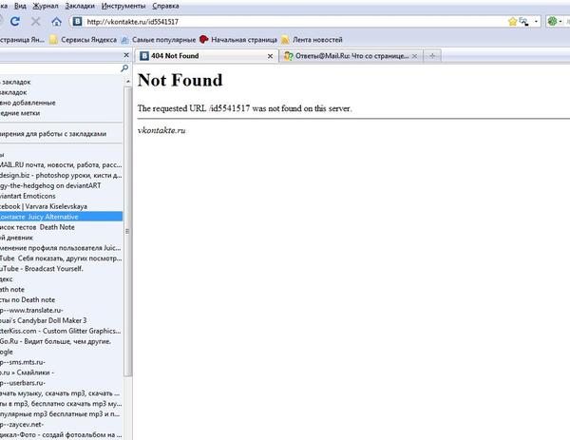Switch to the Ответы@Mail.Ru tab
This screenshot has height=440, width=570.
(x=351, y=56)
